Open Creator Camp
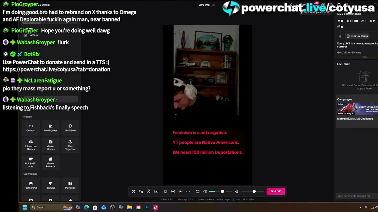 357,36
